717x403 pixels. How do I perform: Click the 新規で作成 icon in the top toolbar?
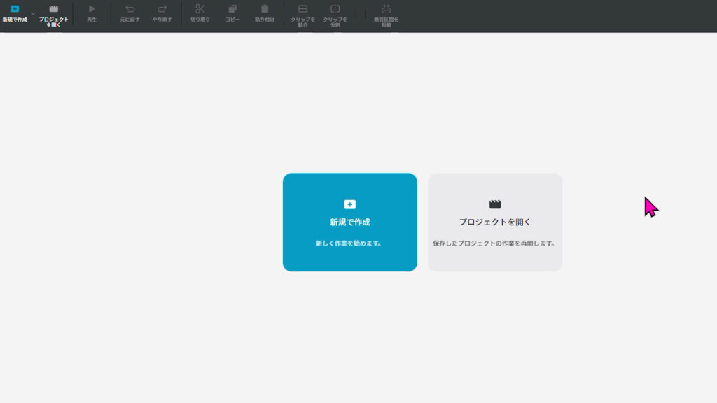15,9
